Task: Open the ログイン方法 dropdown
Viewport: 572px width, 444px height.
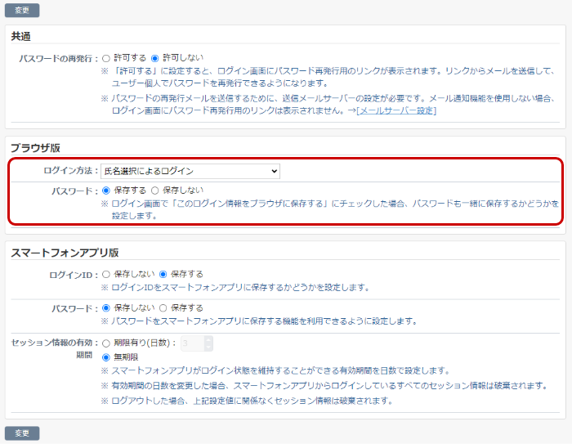Action: (x=190, y=171)
